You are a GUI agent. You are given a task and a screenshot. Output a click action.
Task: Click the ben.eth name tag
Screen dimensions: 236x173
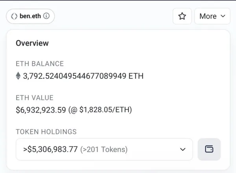click(x=30, y=16)
